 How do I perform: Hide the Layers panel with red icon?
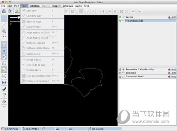tap(169, 17)
